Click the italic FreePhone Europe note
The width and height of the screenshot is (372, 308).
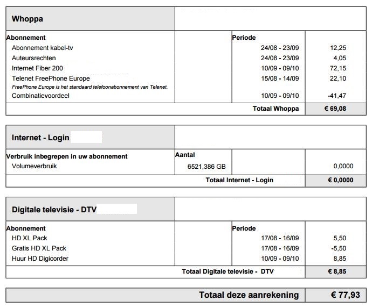90,87
